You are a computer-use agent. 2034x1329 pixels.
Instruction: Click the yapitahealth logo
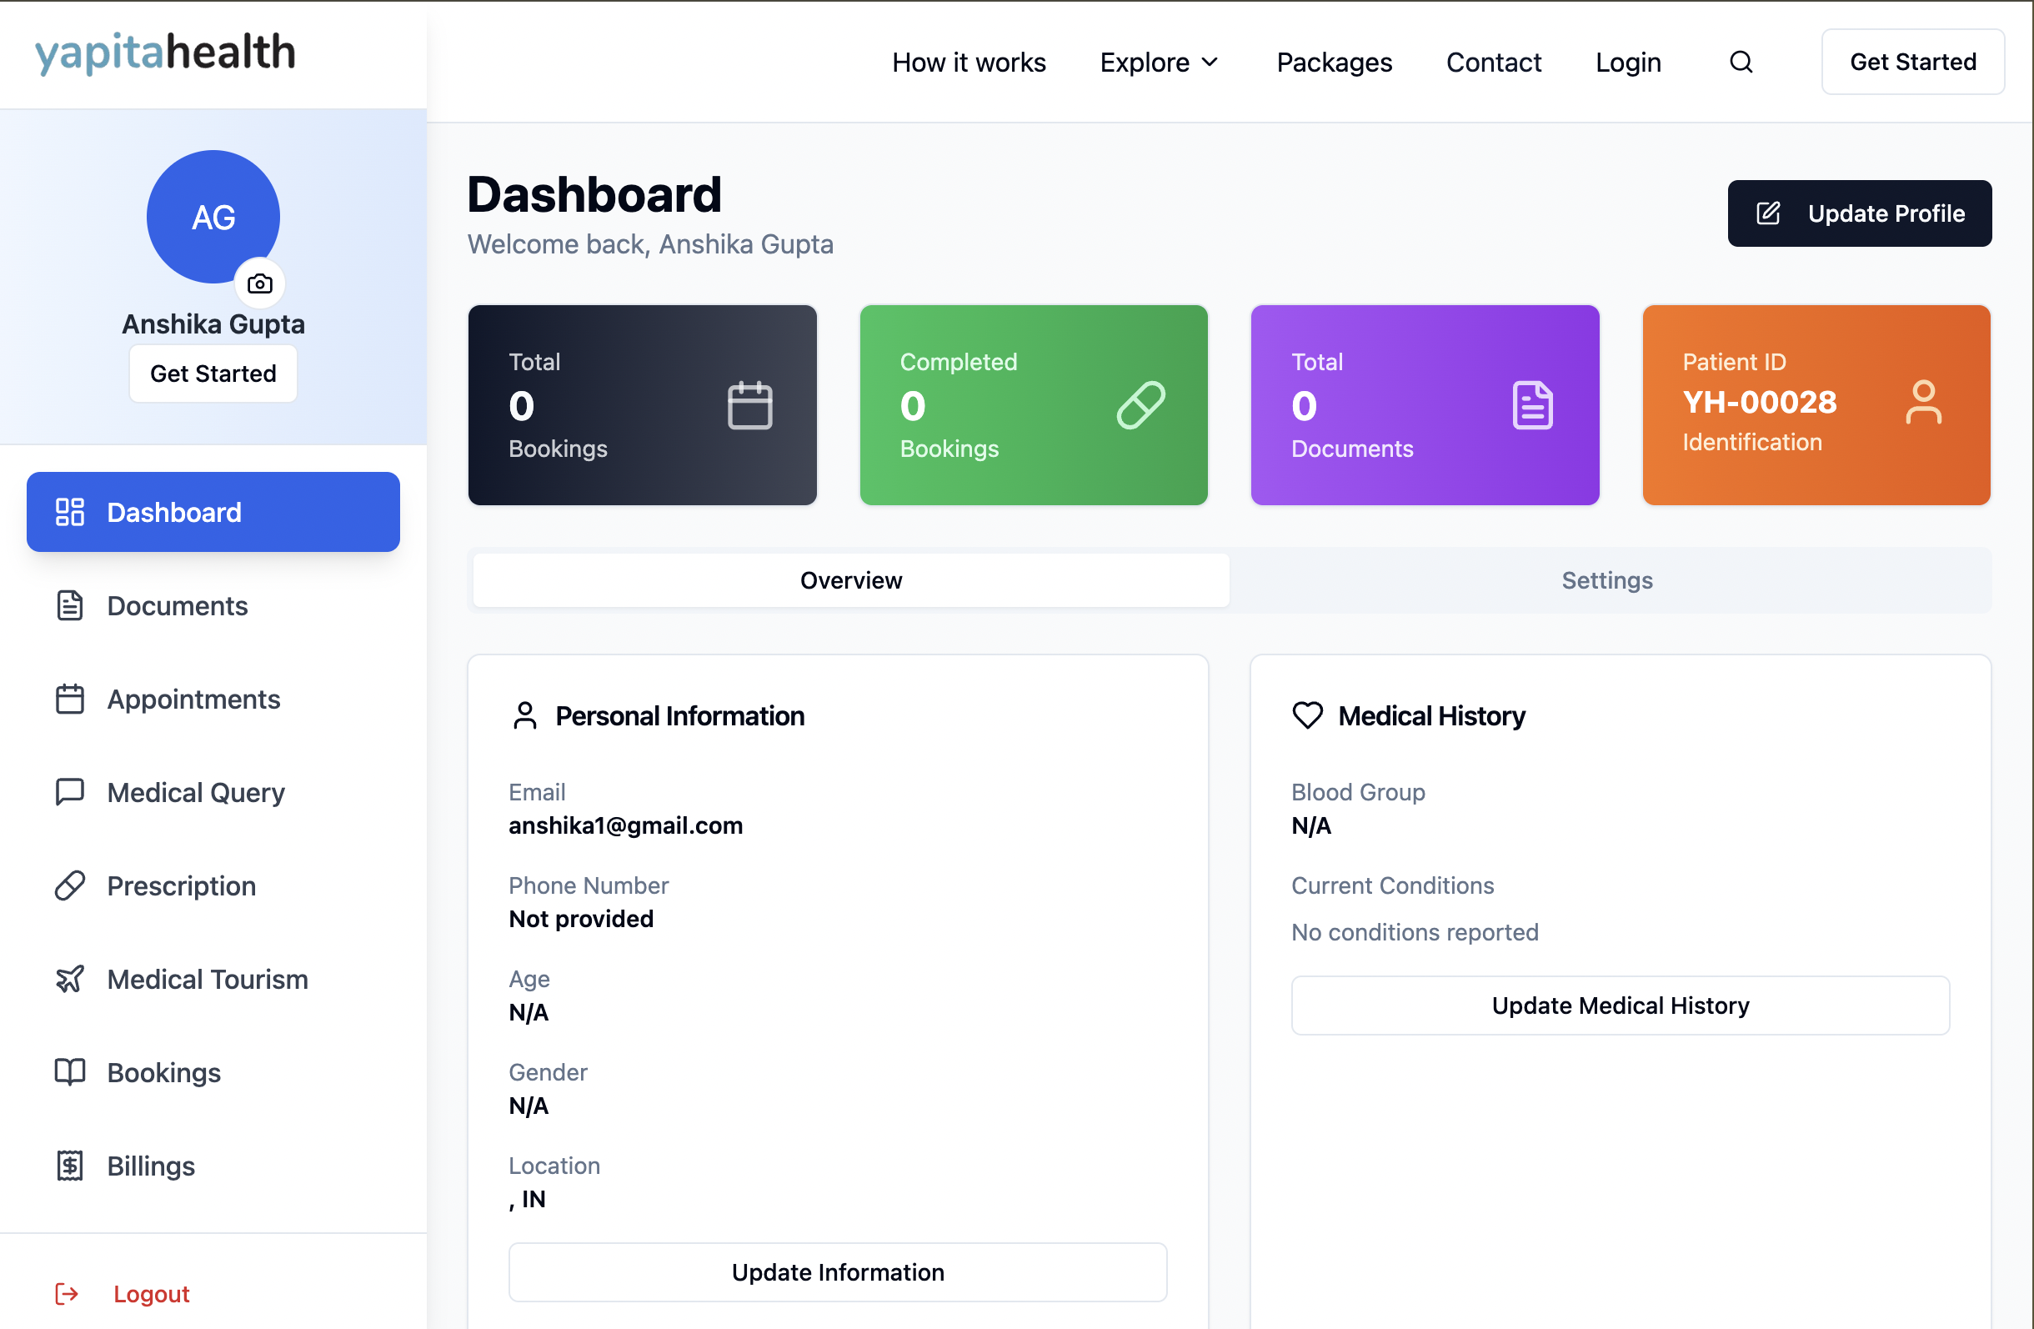[x=165, y=53]
